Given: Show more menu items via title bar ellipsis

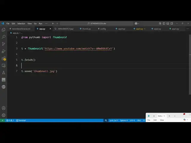Looking at the screenshot, I should (x=46, y=24).
